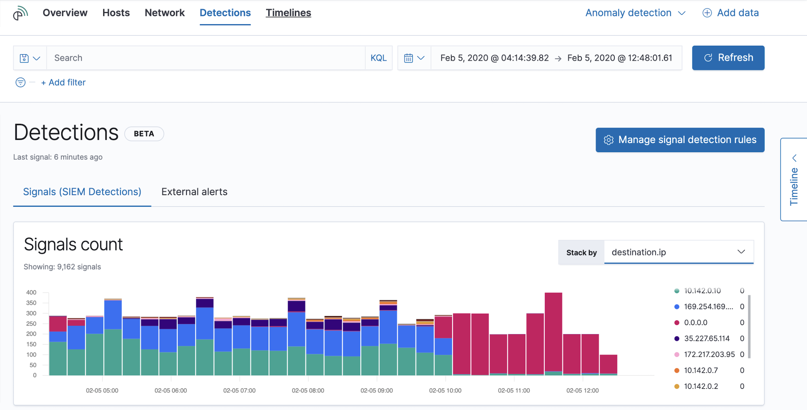The image size is (807, 410).
Task: Toggle 169.254.169 series in legend
Action: [708, 307]
